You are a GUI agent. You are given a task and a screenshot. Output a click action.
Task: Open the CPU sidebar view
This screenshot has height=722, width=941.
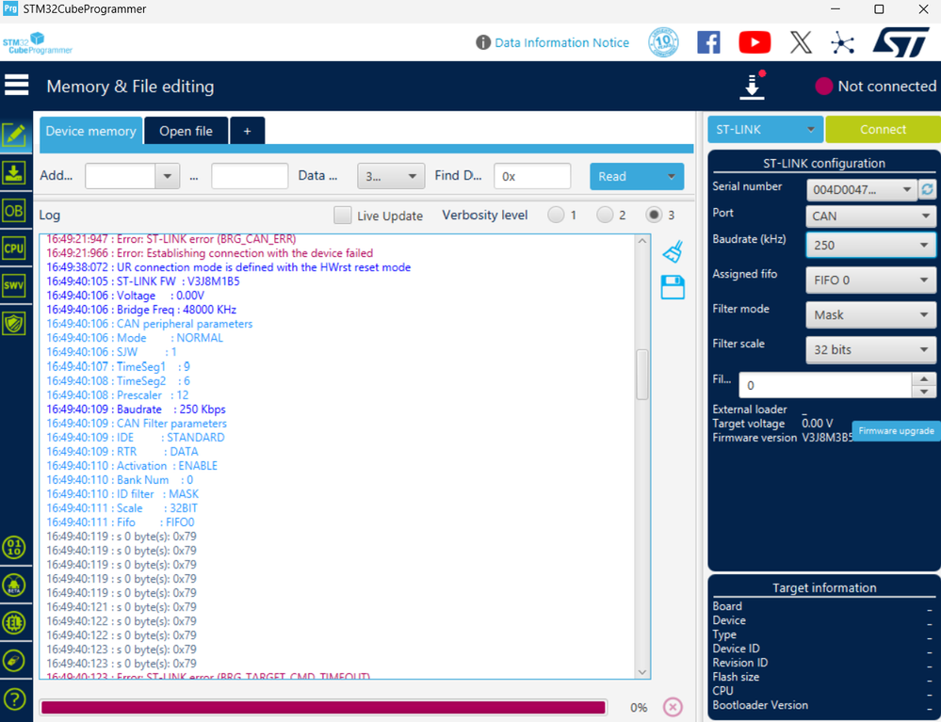(x=14, y=249)
